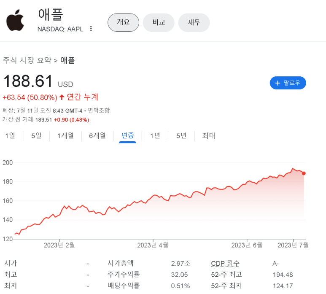Click the 최저 row label

(11, 286)
